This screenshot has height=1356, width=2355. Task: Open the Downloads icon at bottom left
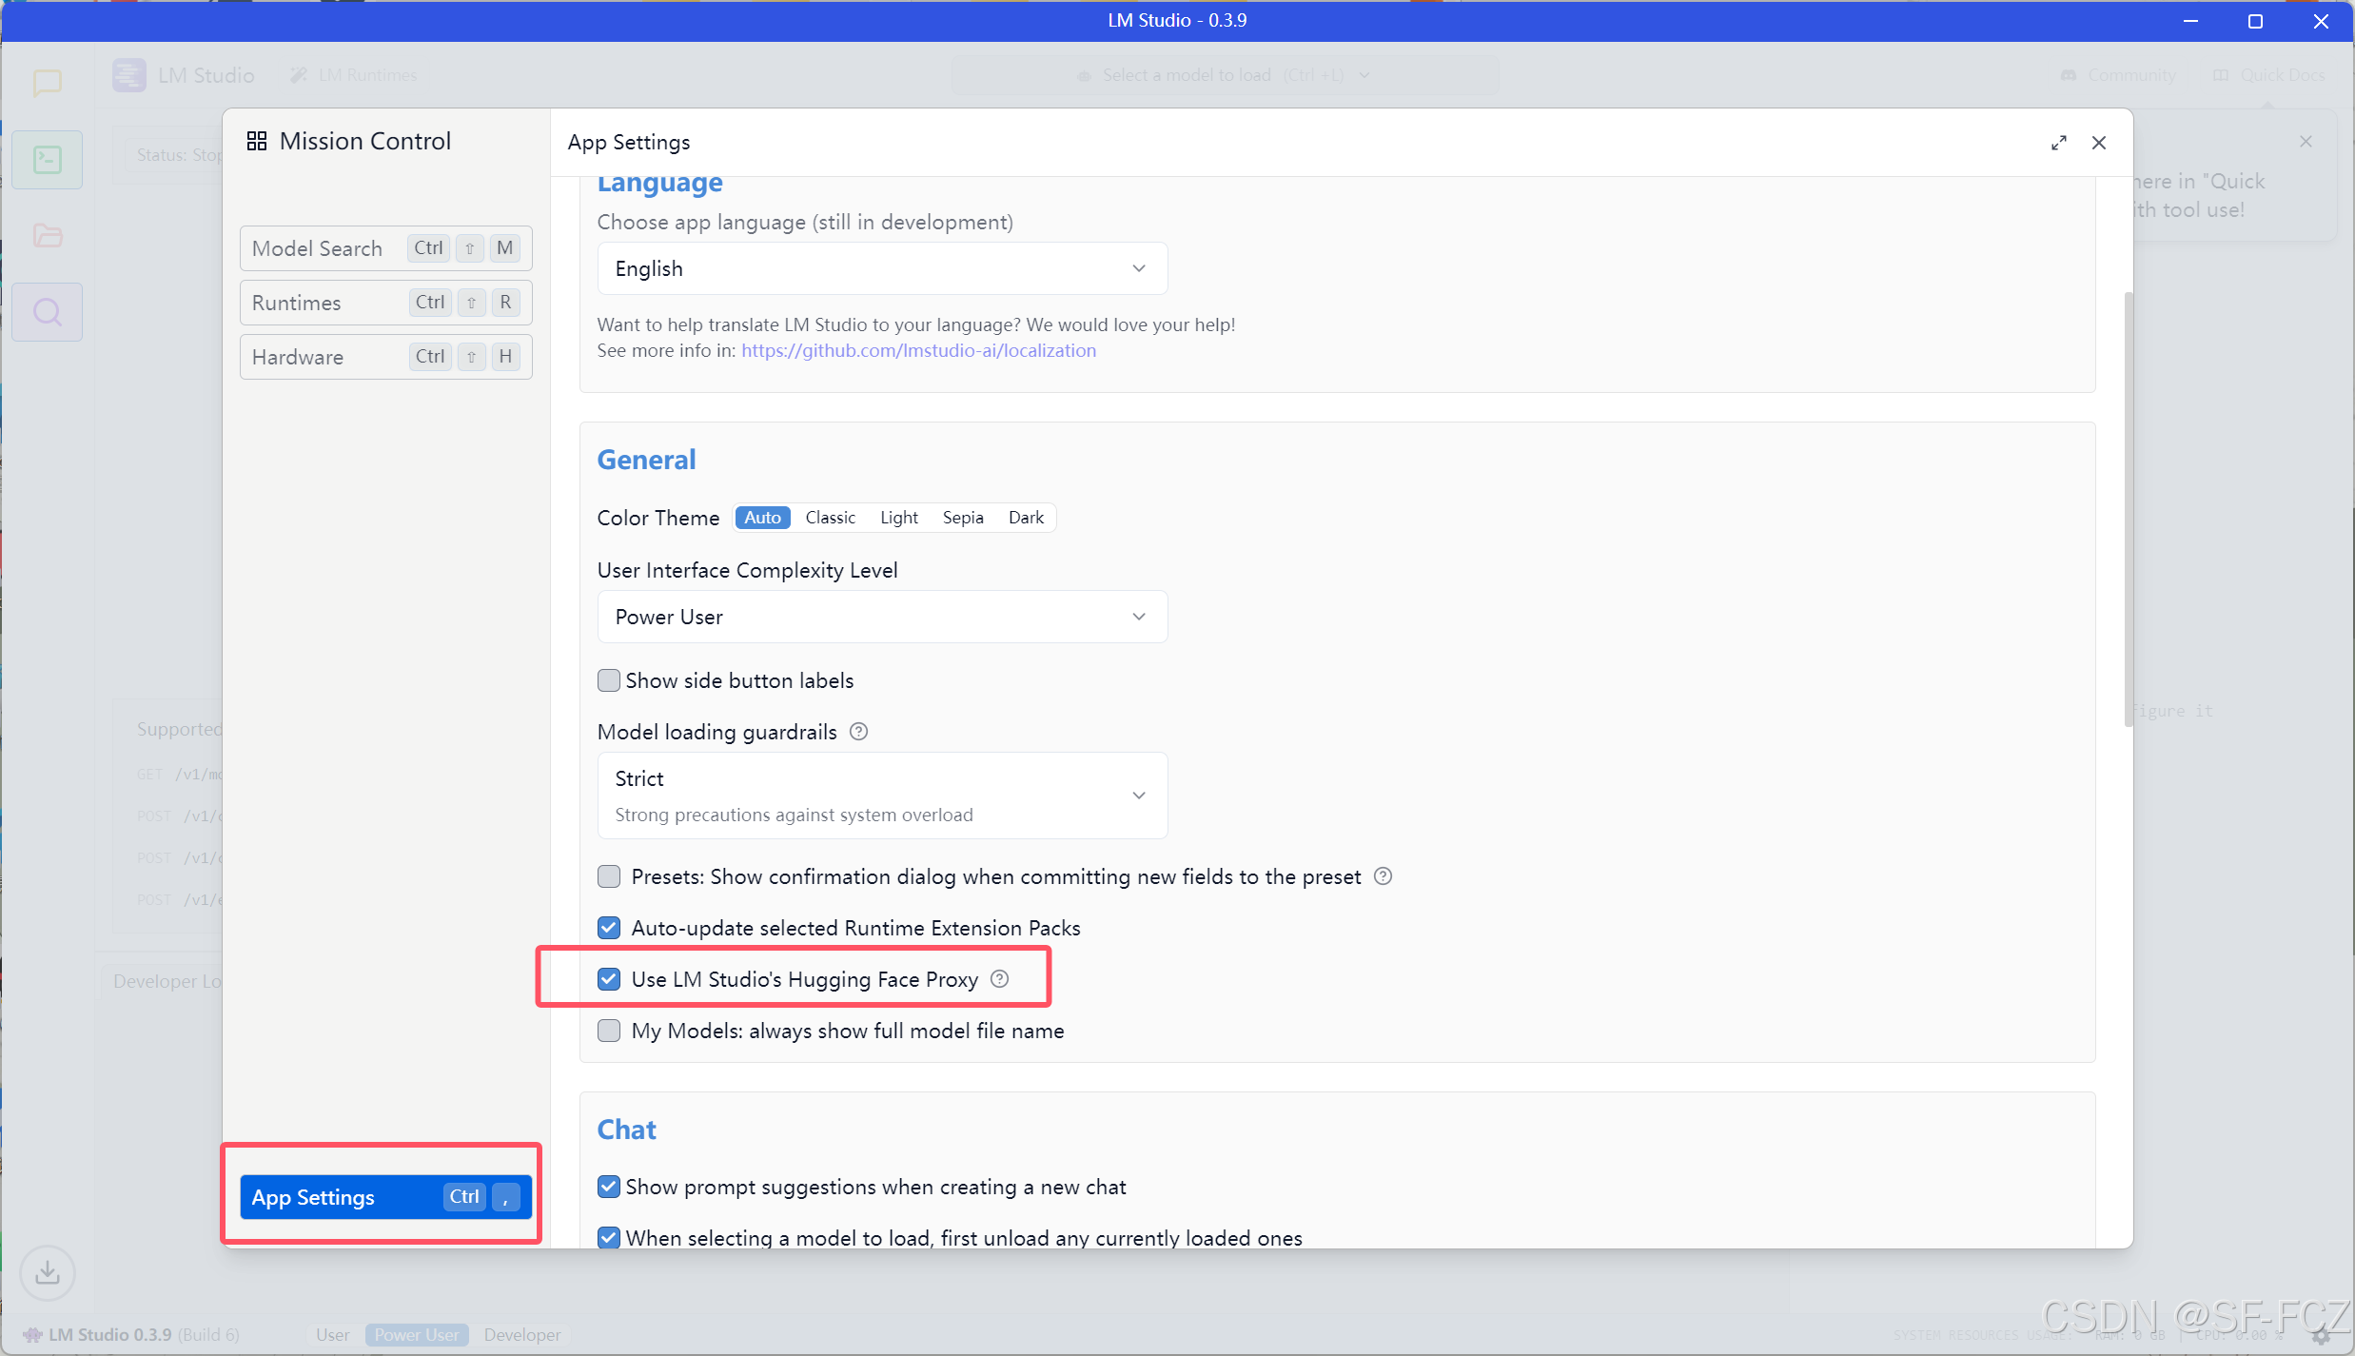click(47, 1272)
